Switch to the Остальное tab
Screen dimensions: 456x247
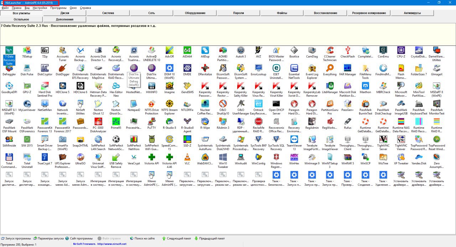[21, 19]
